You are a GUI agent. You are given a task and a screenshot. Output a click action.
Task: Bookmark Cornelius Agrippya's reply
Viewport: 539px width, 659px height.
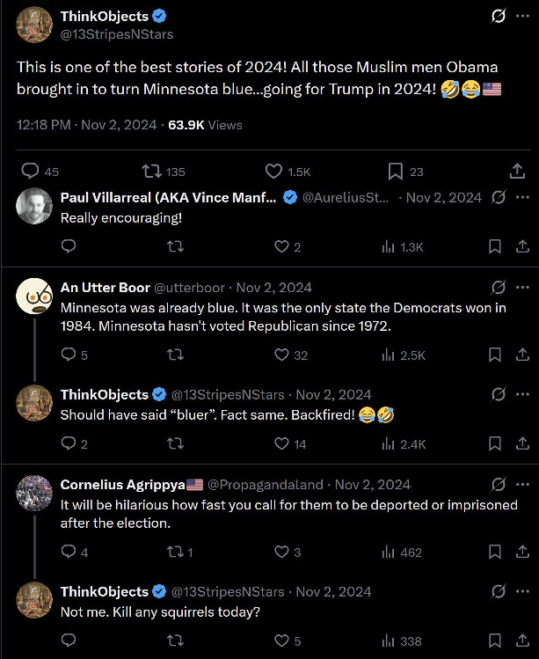click(495, 553)
